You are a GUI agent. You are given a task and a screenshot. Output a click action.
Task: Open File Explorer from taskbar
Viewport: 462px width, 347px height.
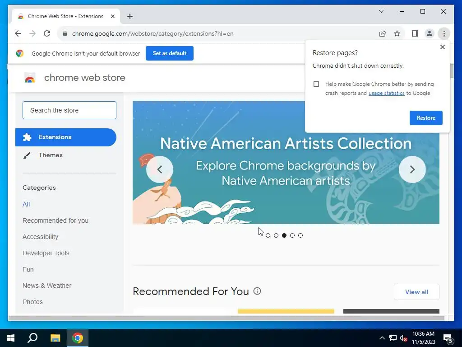pos(55,338)
